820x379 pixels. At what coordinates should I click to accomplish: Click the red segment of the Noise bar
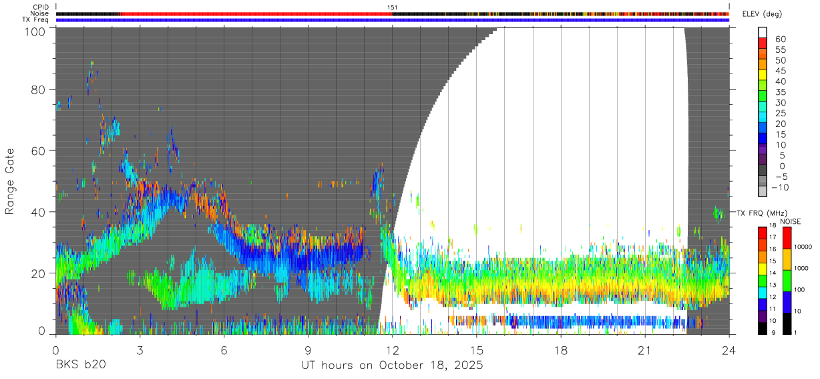(256, 13)
